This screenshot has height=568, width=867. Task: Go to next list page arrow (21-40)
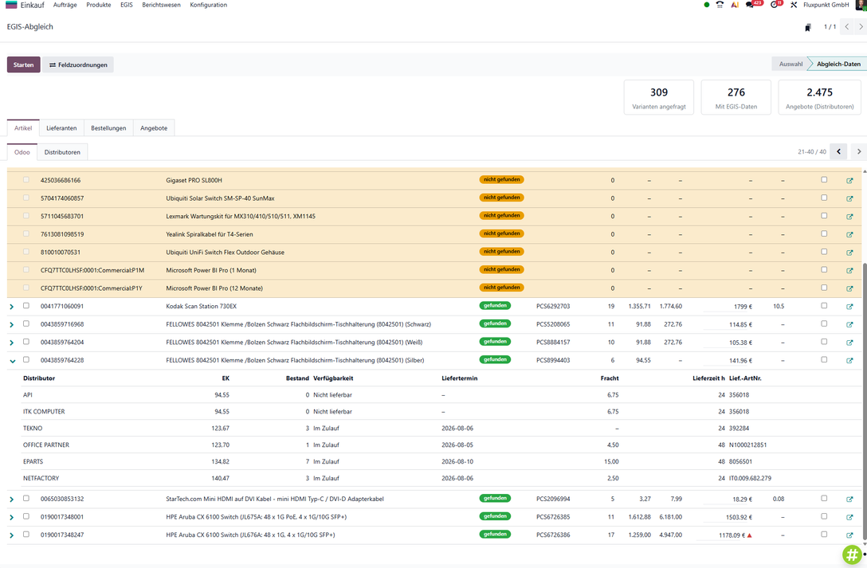tap(859, 152)
